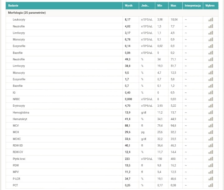This screenshot has width=224, height=190.
Task: Open the chart icon for Leukocyty
Action: pyautogui.click(x=211, y=20)
